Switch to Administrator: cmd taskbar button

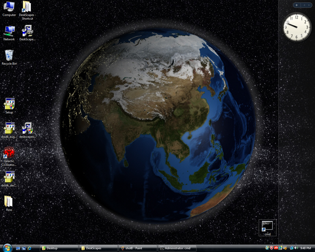pos(177,248)
